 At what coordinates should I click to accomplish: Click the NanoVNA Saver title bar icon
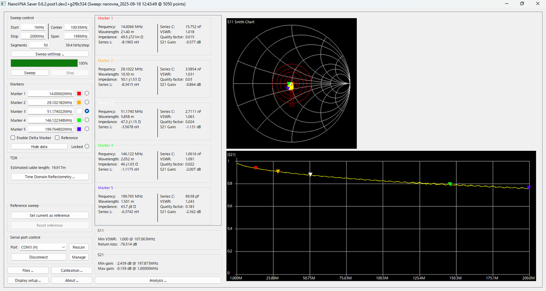[x=4, y=4]
